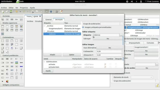Image resolution: width=160 pixels, height=90 pixels.
Task: Click the New project toolbar icon
Action: (x=3, y=11)
